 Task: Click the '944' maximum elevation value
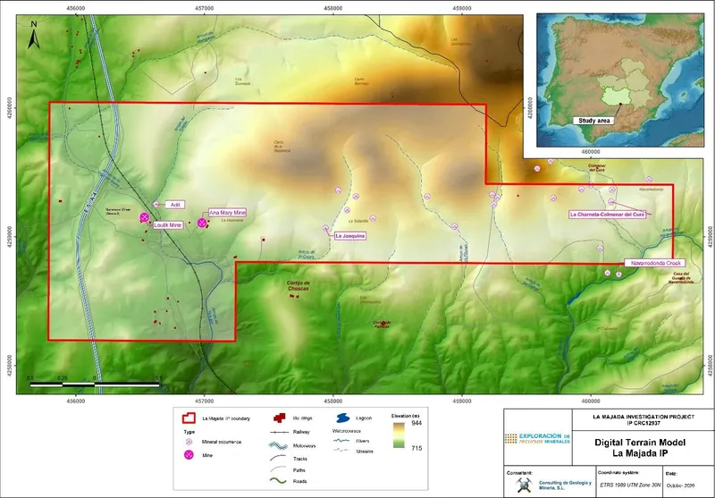(416, 423)
